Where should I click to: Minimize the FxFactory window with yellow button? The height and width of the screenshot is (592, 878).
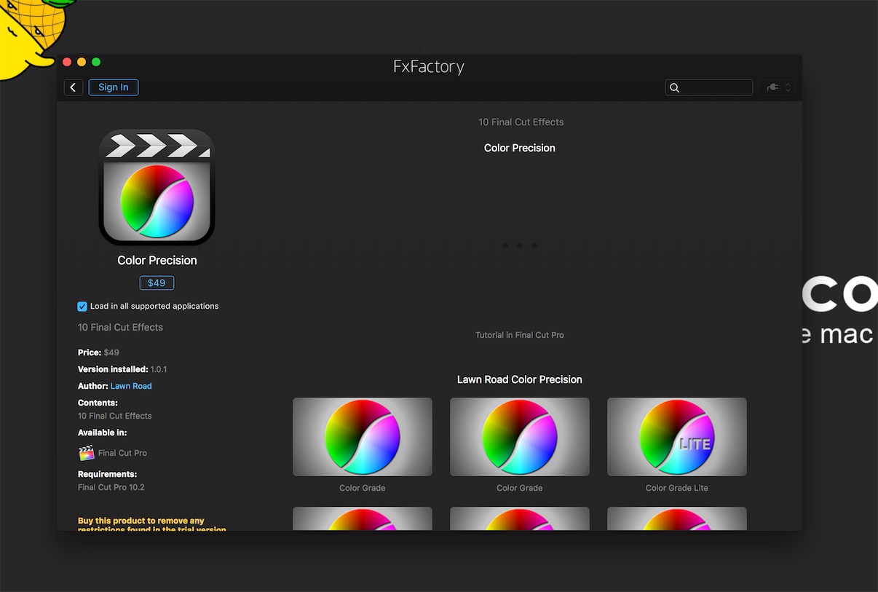tap(82, 63)
